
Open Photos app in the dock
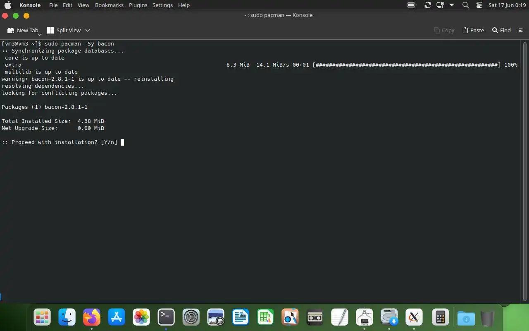coord(141,317)
